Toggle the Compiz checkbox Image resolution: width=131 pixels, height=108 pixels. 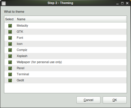(10, 50)
